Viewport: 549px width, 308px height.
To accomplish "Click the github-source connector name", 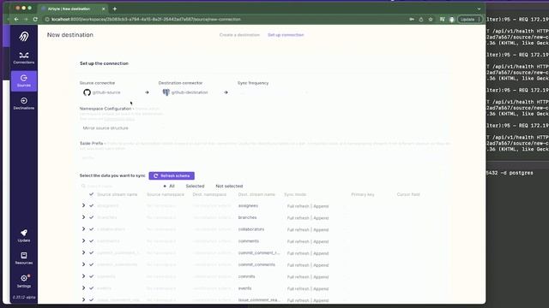I will [106, 92].
